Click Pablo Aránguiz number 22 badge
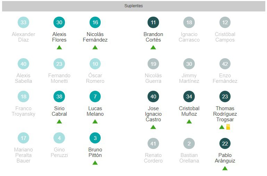267x176 pixels. coord(225,143)
